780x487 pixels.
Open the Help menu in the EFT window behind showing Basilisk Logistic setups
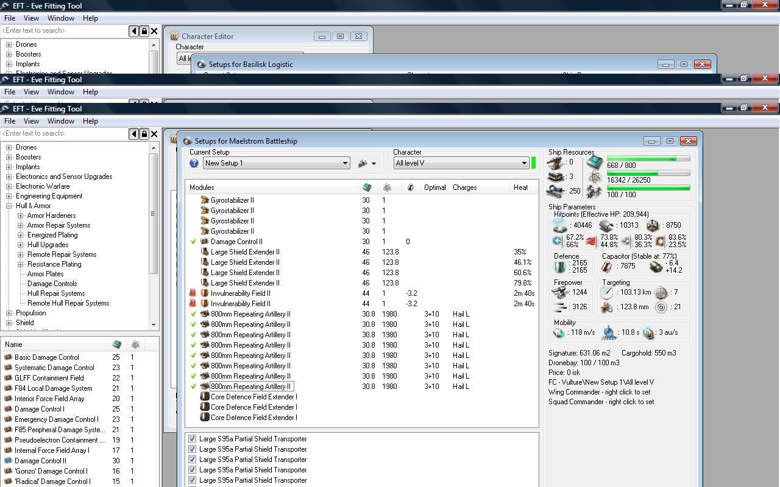pyautogui.click(x=90, y=18)
